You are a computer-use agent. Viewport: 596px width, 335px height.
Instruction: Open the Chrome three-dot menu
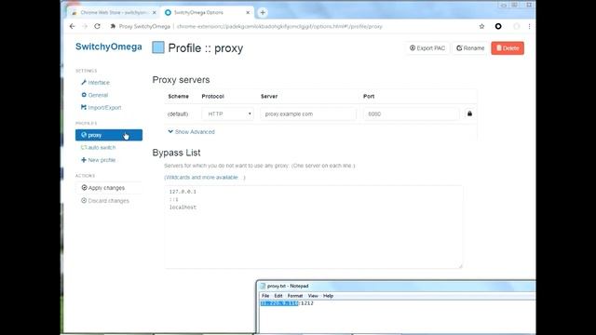[x=529, y=26]
